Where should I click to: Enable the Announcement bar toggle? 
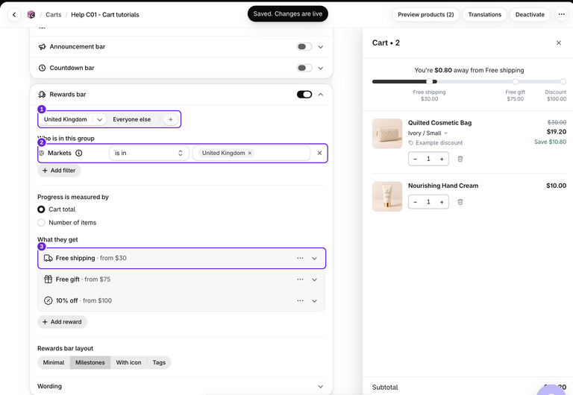pyautogui.click(x=304, y=47)
